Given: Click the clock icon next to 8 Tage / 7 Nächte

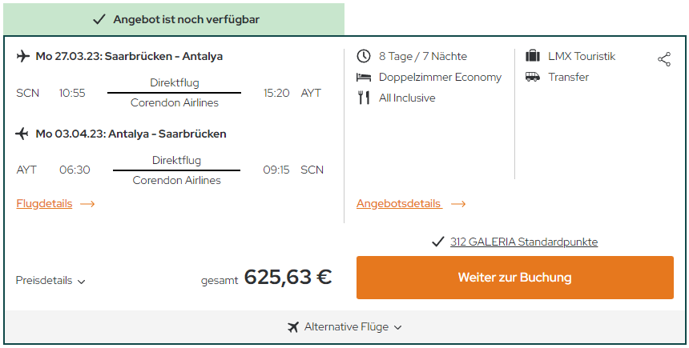Looking at the screenshot, I should coord(364,56).
